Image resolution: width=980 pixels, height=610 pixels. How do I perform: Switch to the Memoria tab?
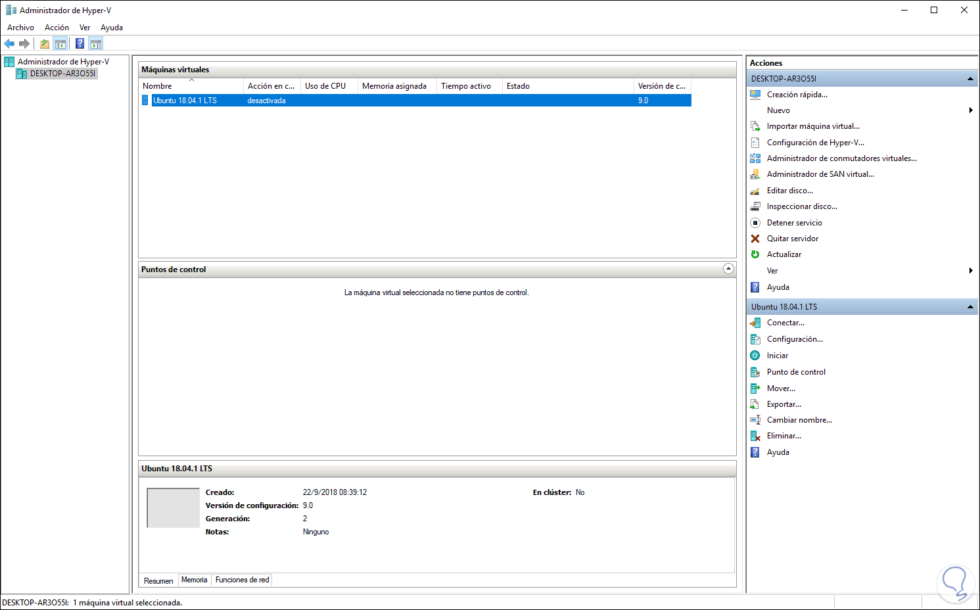tap(195, 580)
